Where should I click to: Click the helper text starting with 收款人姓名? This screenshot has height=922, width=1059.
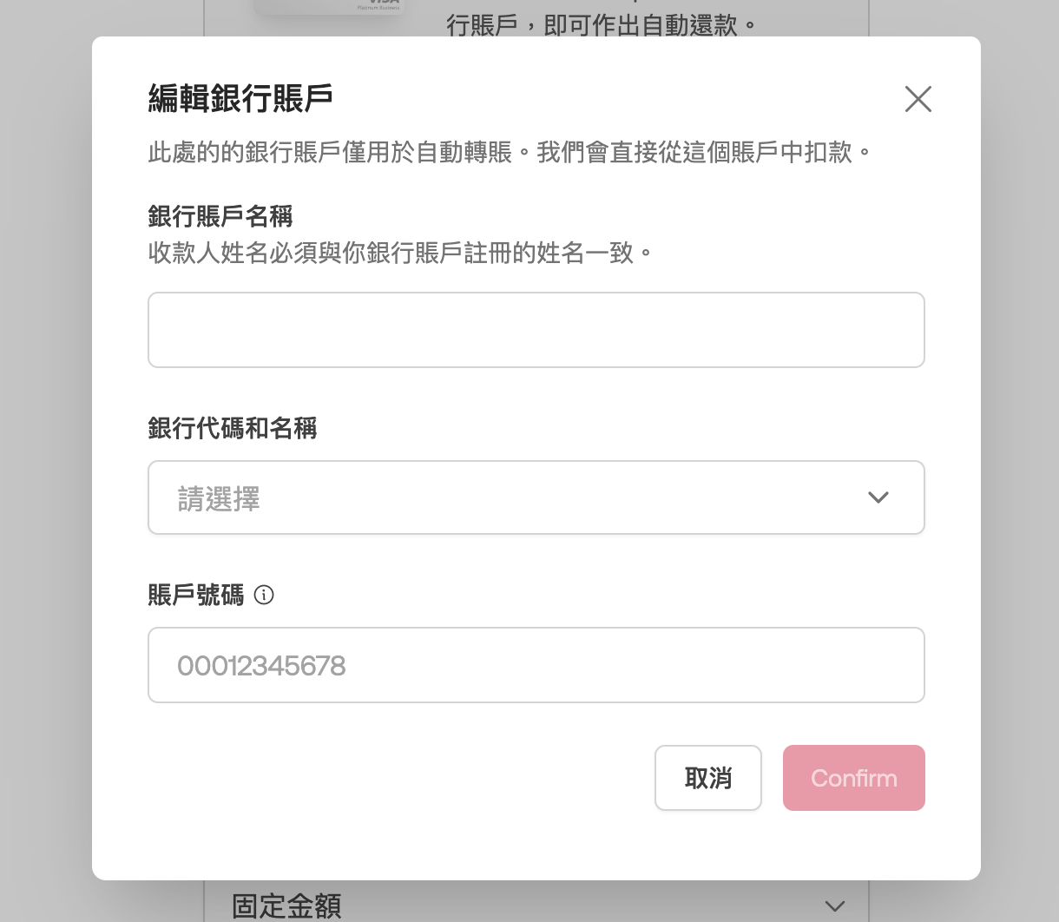[x=400, y=254]
